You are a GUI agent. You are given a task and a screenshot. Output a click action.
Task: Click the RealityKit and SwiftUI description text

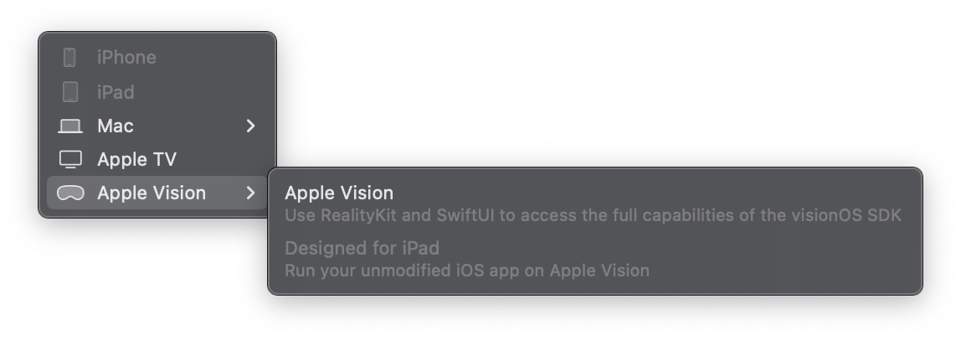pyautogui.click(x=593, y=215)
